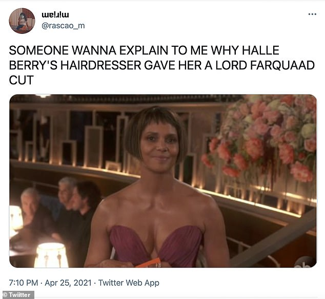Click the word SOMEONE starting the tweet
The image size is (325, 299).
point(38,50)
